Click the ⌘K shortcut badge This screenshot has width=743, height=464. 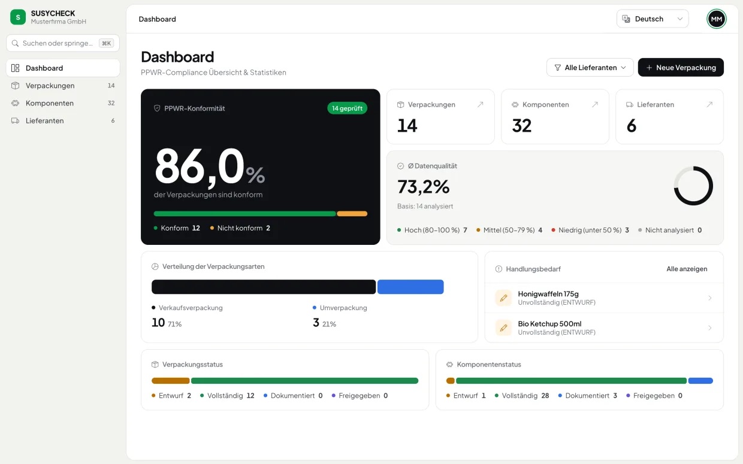point(106,43)
